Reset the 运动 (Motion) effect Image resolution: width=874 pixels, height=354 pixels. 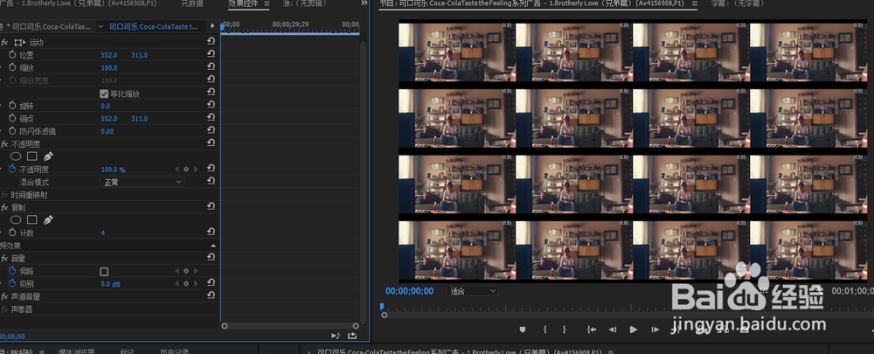click(x=212, y=42)
